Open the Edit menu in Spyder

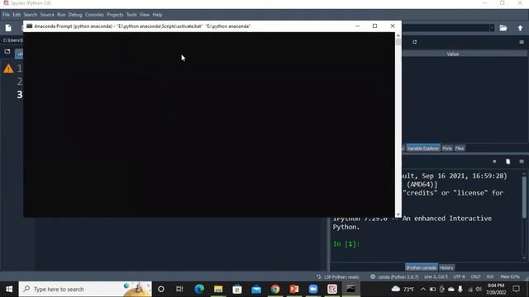tap(17, 15)
